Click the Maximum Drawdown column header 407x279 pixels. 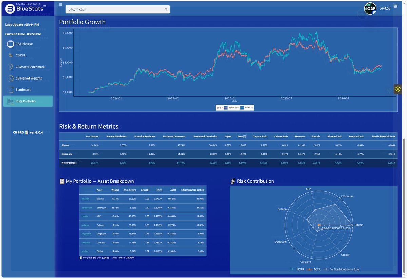(174, 136)
